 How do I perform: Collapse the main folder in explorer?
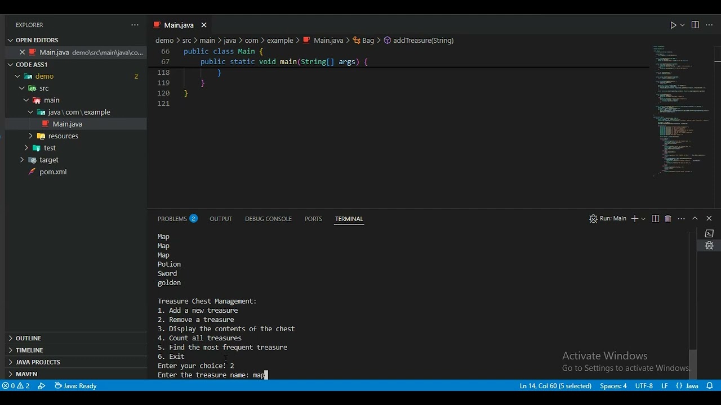point(51,100)
